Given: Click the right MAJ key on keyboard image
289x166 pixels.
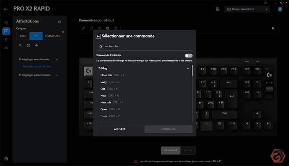Looking at the screenshot, I should [x=225, y=115].
